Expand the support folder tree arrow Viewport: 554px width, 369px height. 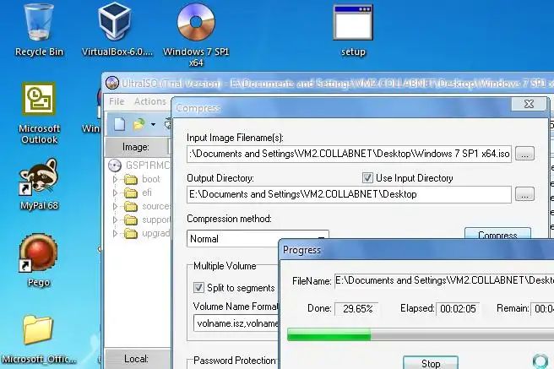click(115, 220)
